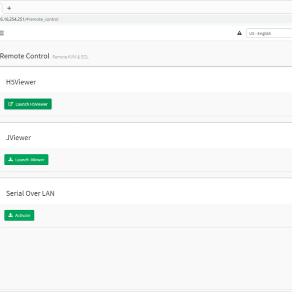The height and width of the screenshot is (292, 292).
Task: Select the Remote Control page heading
Action: click(x=24, y=56)
